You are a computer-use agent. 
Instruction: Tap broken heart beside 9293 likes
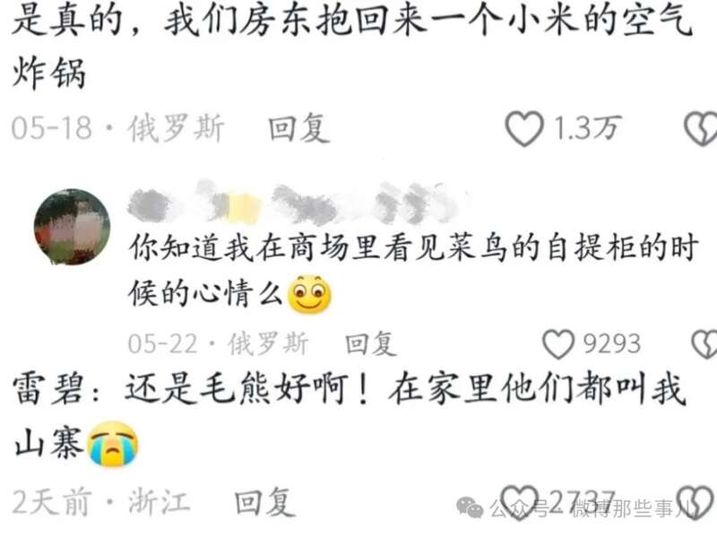(704, 344)
